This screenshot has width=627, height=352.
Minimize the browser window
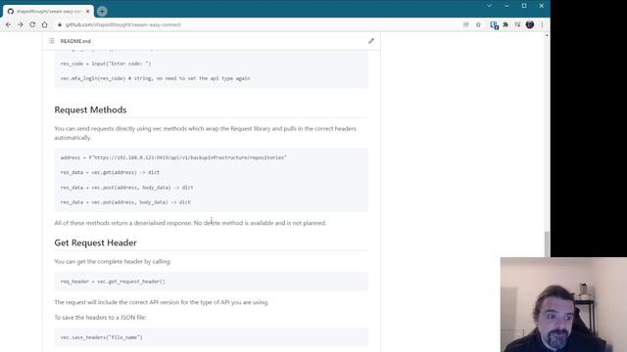506,6
